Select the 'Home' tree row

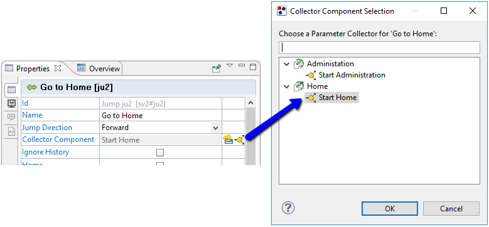point(317,86)
